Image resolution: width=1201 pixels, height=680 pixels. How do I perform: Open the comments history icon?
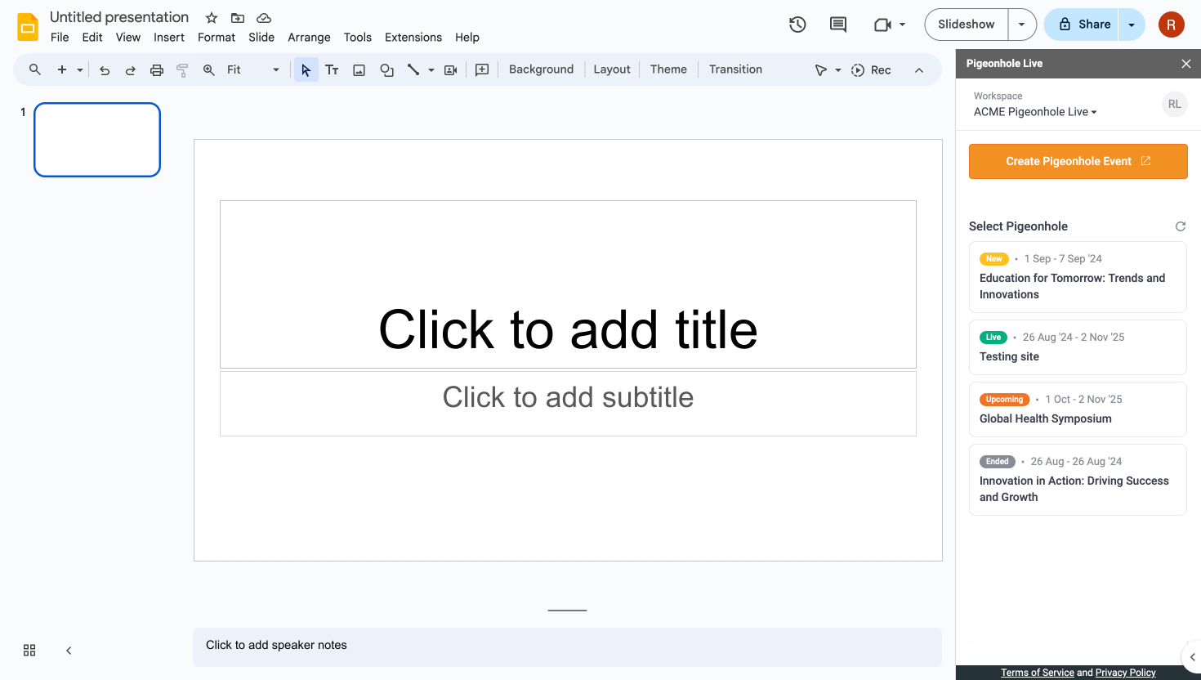click(x=838, y=25)
